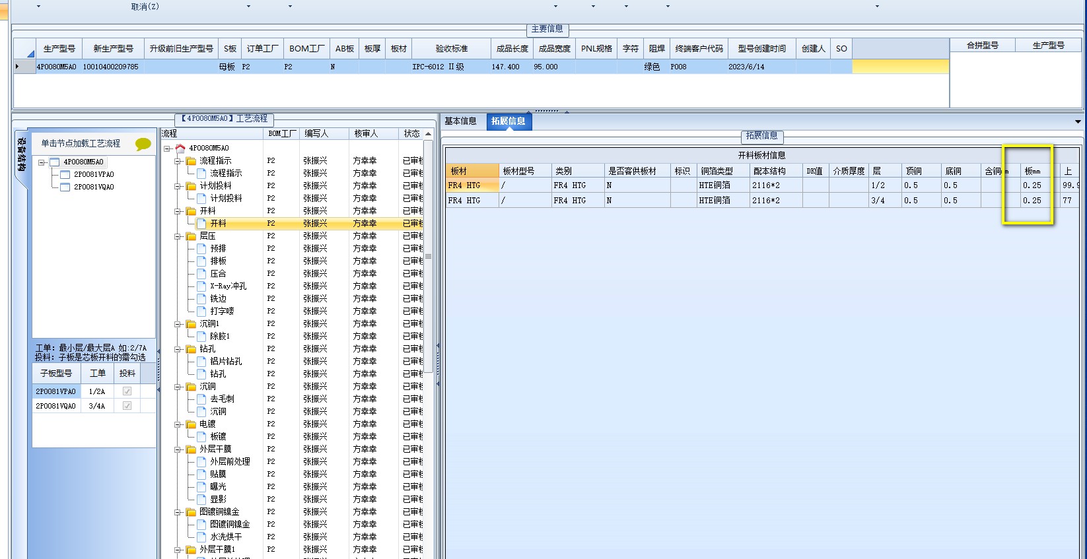The height and width of the screenshot is (559, 1087).
Task: Click the document icon beside 板镀
Action: (x=201, y=437)
